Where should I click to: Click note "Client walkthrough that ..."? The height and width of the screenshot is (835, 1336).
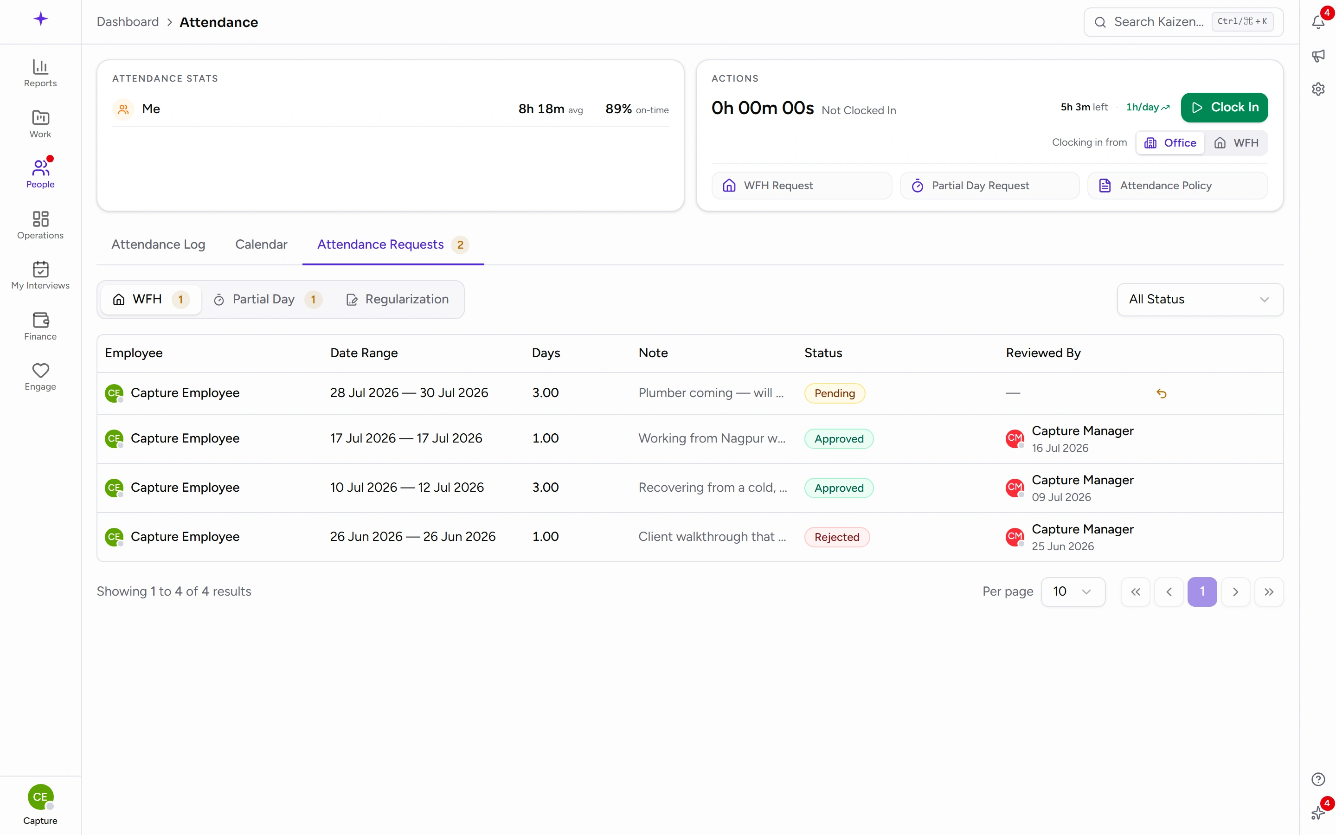point(712,536)
